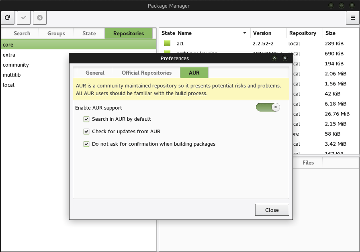Click the 2.15 MiB size cell
Image resolution: width=360 pixels, height=252 pixels.
coord(335,124)
